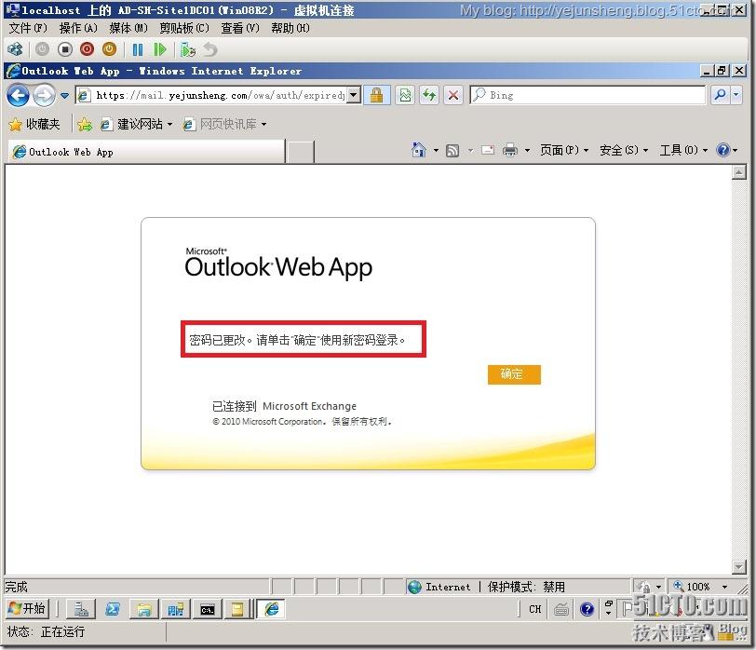Image resolution: width=756 pixels, height=650 pixels.
Task: Click the revert arrow icon in VM toolbar
Action: click(209, 49)
